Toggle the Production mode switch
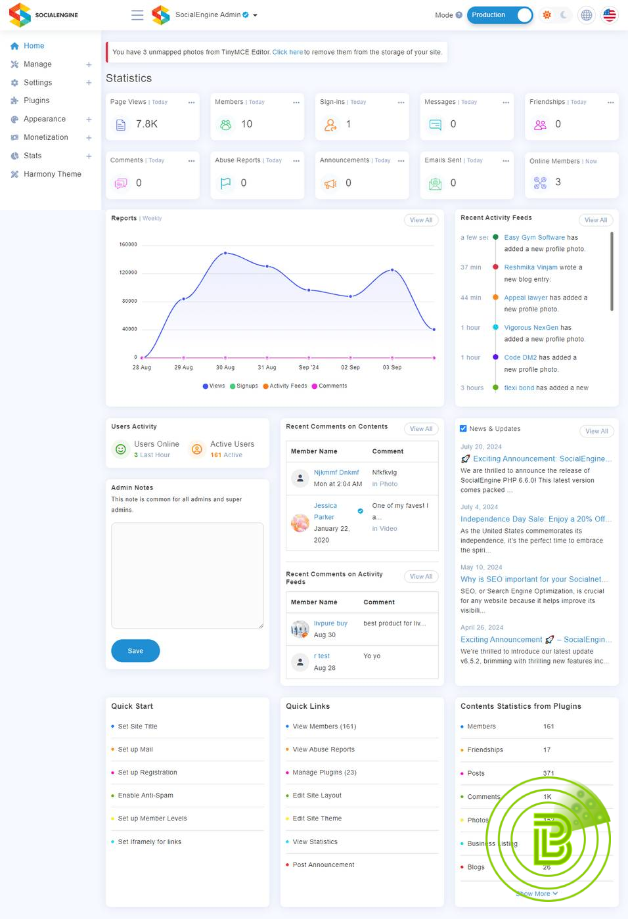The width and height of the screenshot is (628, 919). 500,15
